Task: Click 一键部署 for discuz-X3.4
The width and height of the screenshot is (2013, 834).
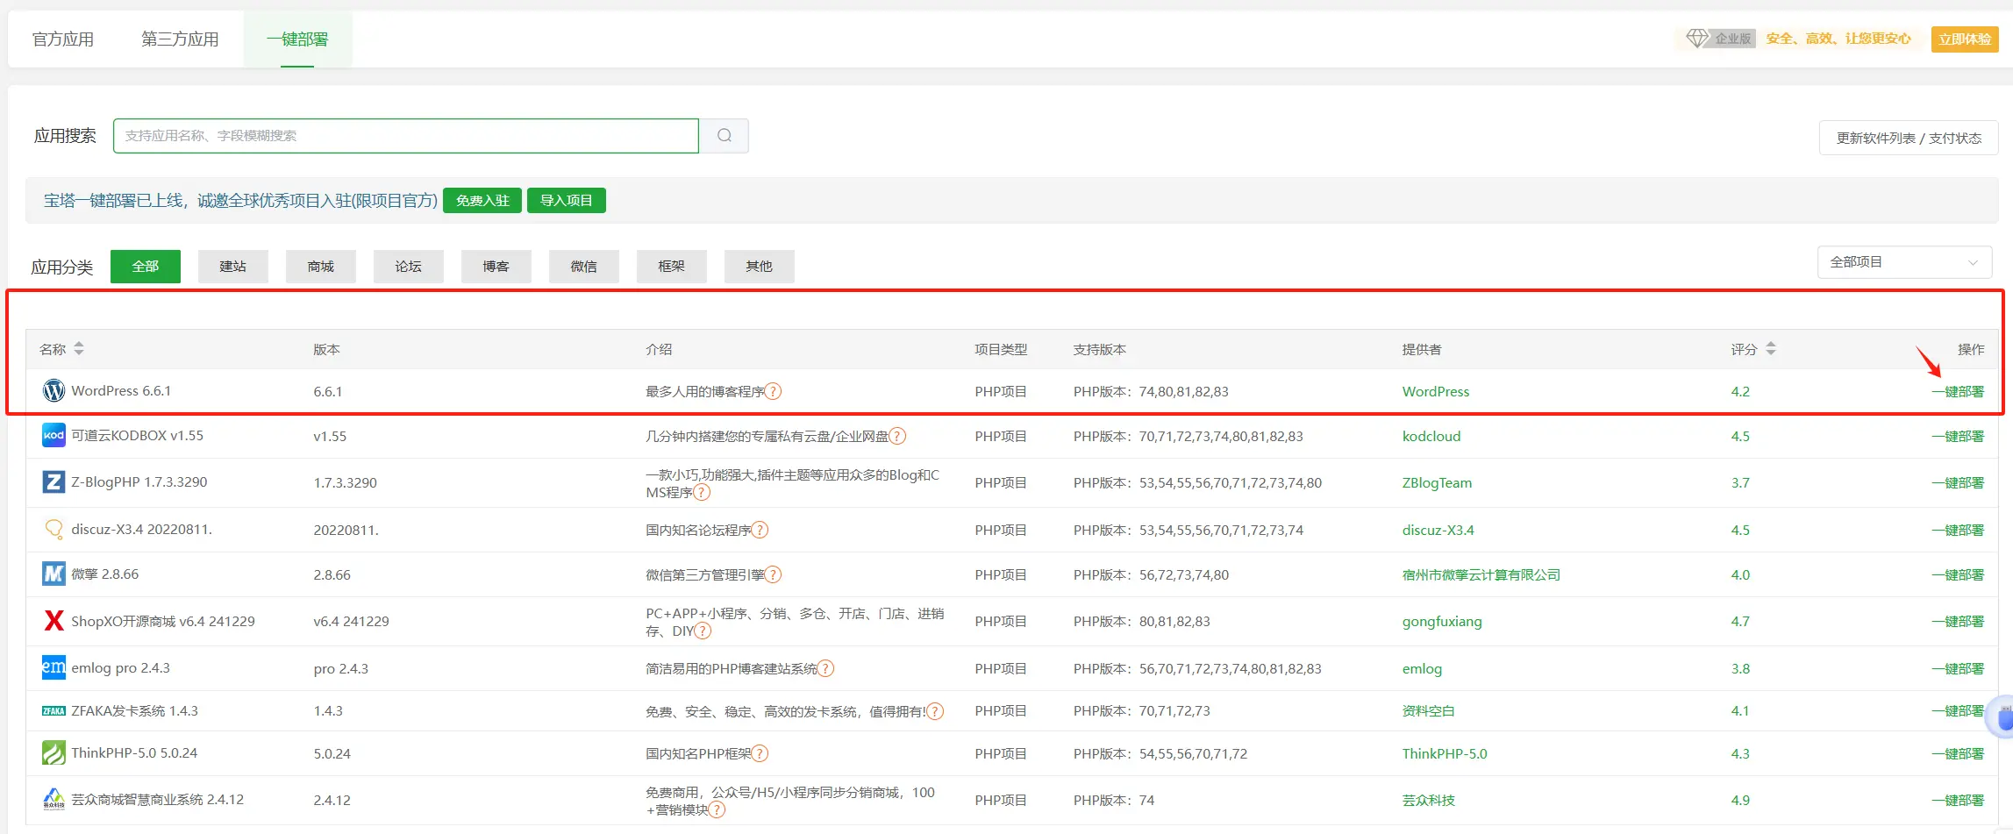Action: [x=1958, y=530]
